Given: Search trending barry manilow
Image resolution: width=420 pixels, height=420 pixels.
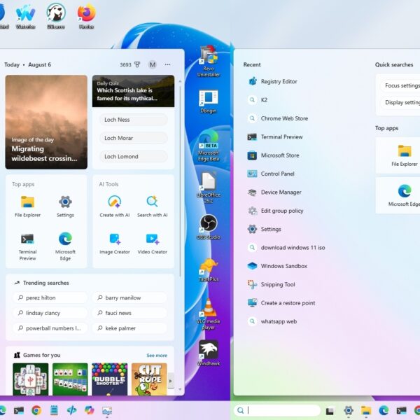Looking at the screenshot, I should point(129,297).
